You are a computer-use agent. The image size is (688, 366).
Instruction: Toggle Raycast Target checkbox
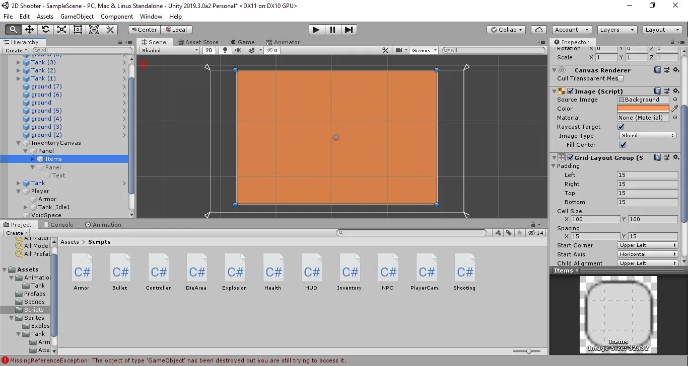click(621, 127)
